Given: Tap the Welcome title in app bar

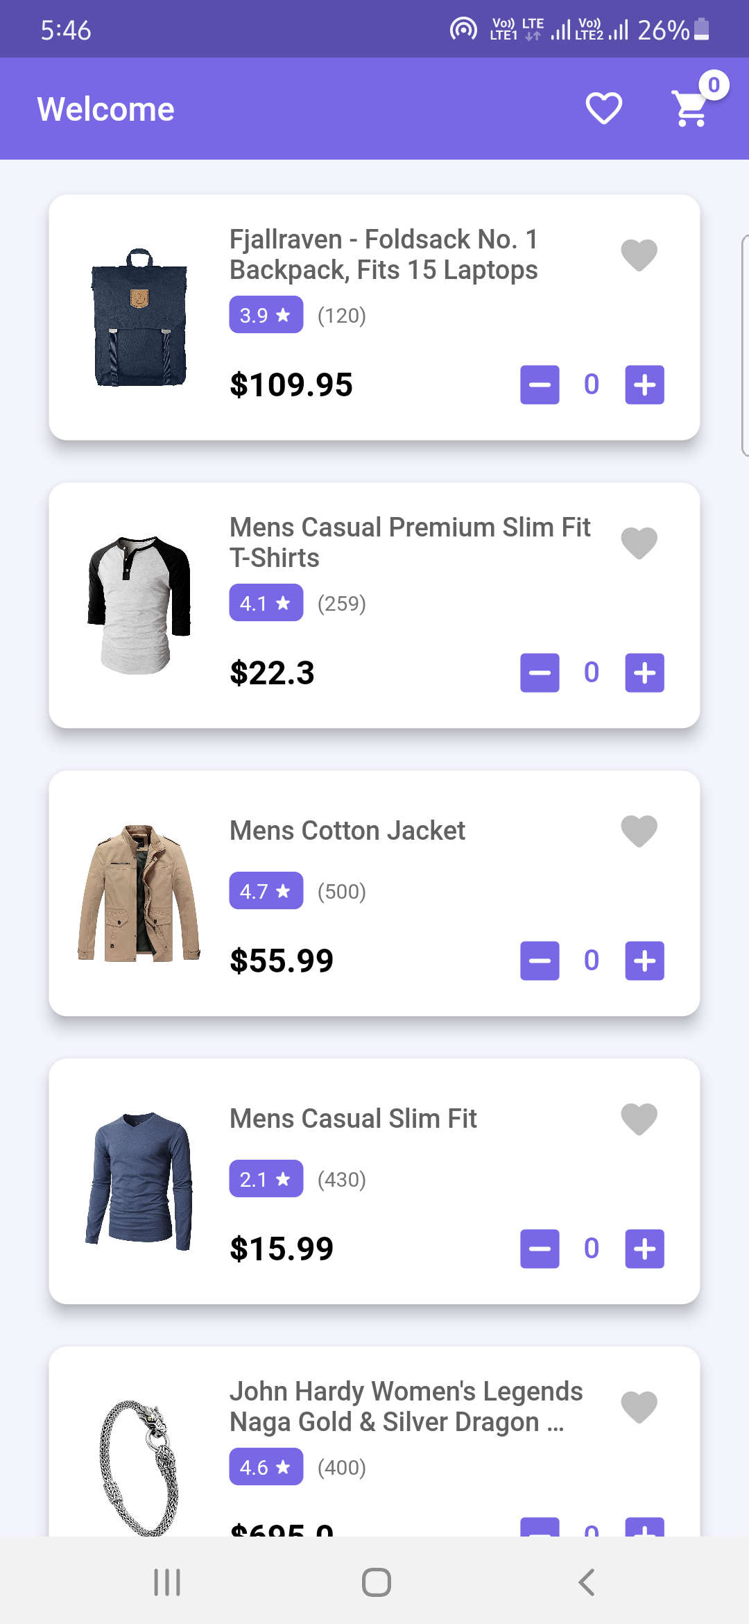Looking at the screenshot, I should pos(105,108).
